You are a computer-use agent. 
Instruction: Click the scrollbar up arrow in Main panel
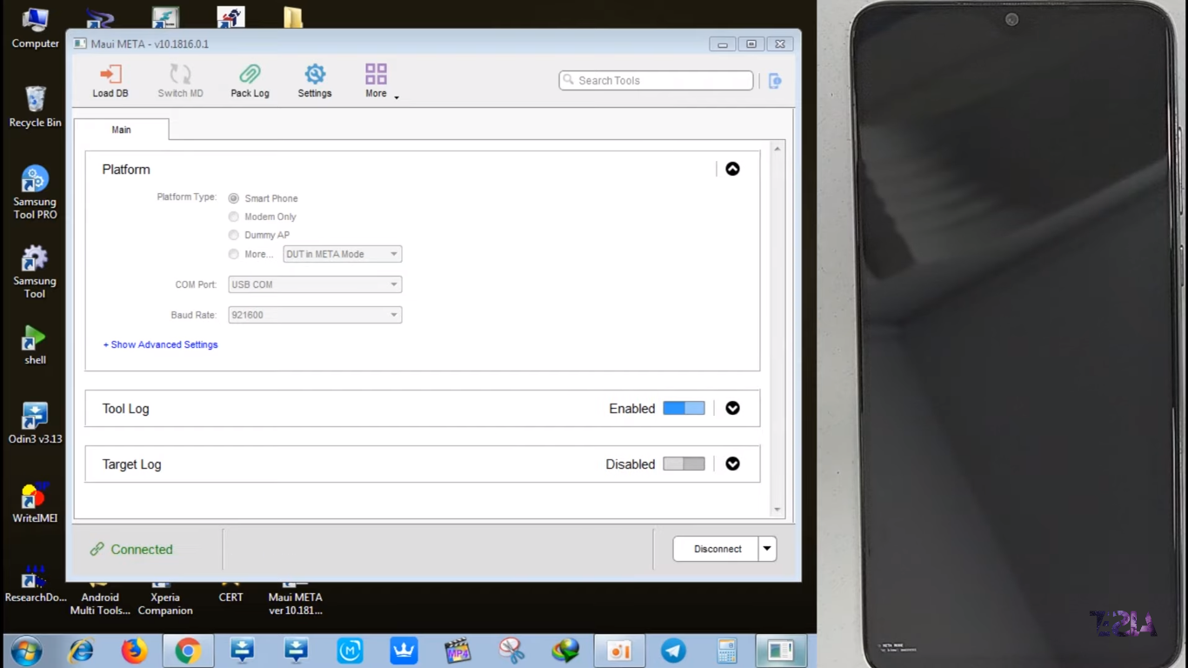(778, 149)
